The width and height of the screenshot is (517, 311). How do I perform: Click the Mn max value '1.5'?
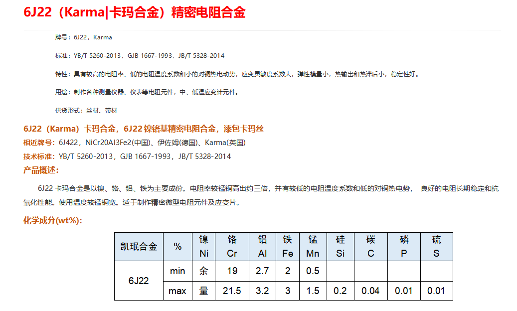point(313,291)
